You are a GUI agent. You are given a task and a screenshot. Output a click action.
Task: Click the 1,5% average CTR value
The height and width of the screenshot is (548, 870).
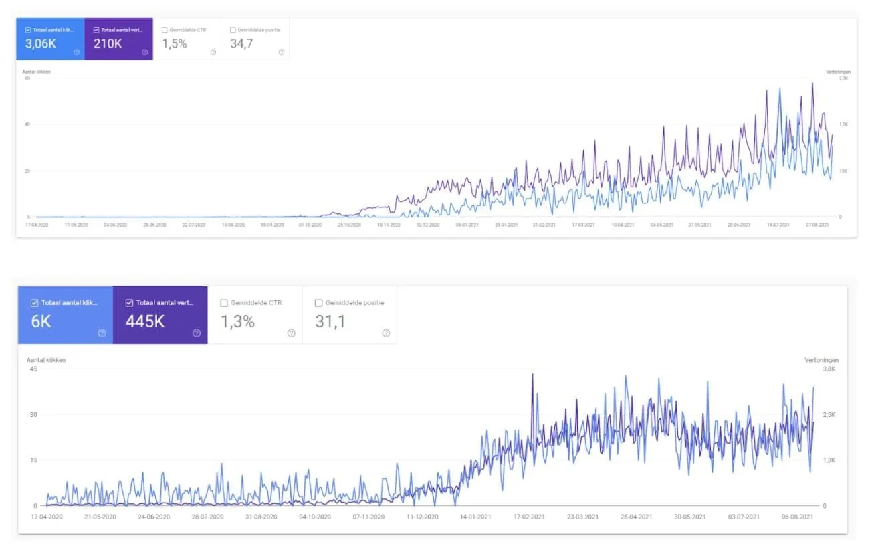(x=175, y=43)
